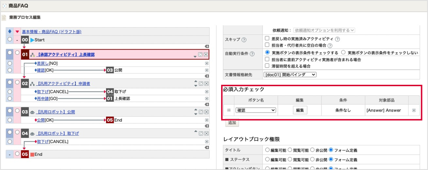The image size is (428, 170).
Task: Select 編集可能 radio for タイトル
Action: [x=267, y=150]
